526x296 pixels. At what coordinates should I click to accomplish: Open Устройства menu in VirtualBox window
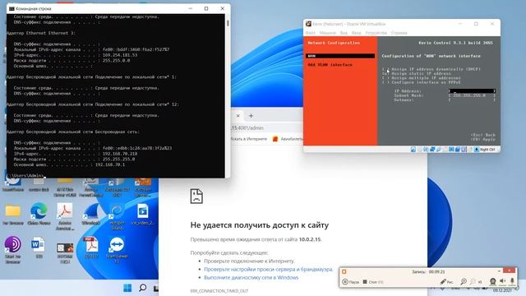pos(376,33)
